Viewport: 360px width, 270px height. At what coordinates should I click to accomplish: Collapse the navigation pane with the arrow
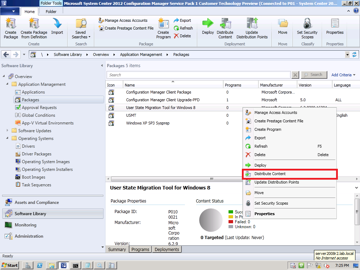click(102, 66)
